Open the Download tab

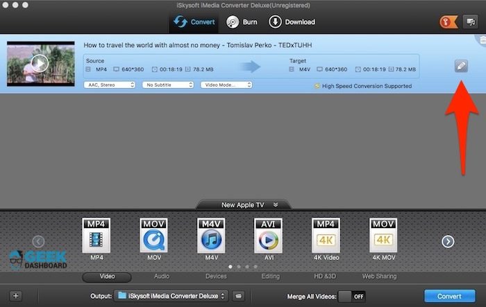[292, 22]
